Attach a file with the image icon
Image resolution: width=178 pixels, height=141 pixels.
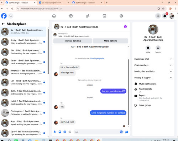coord(60,132)
